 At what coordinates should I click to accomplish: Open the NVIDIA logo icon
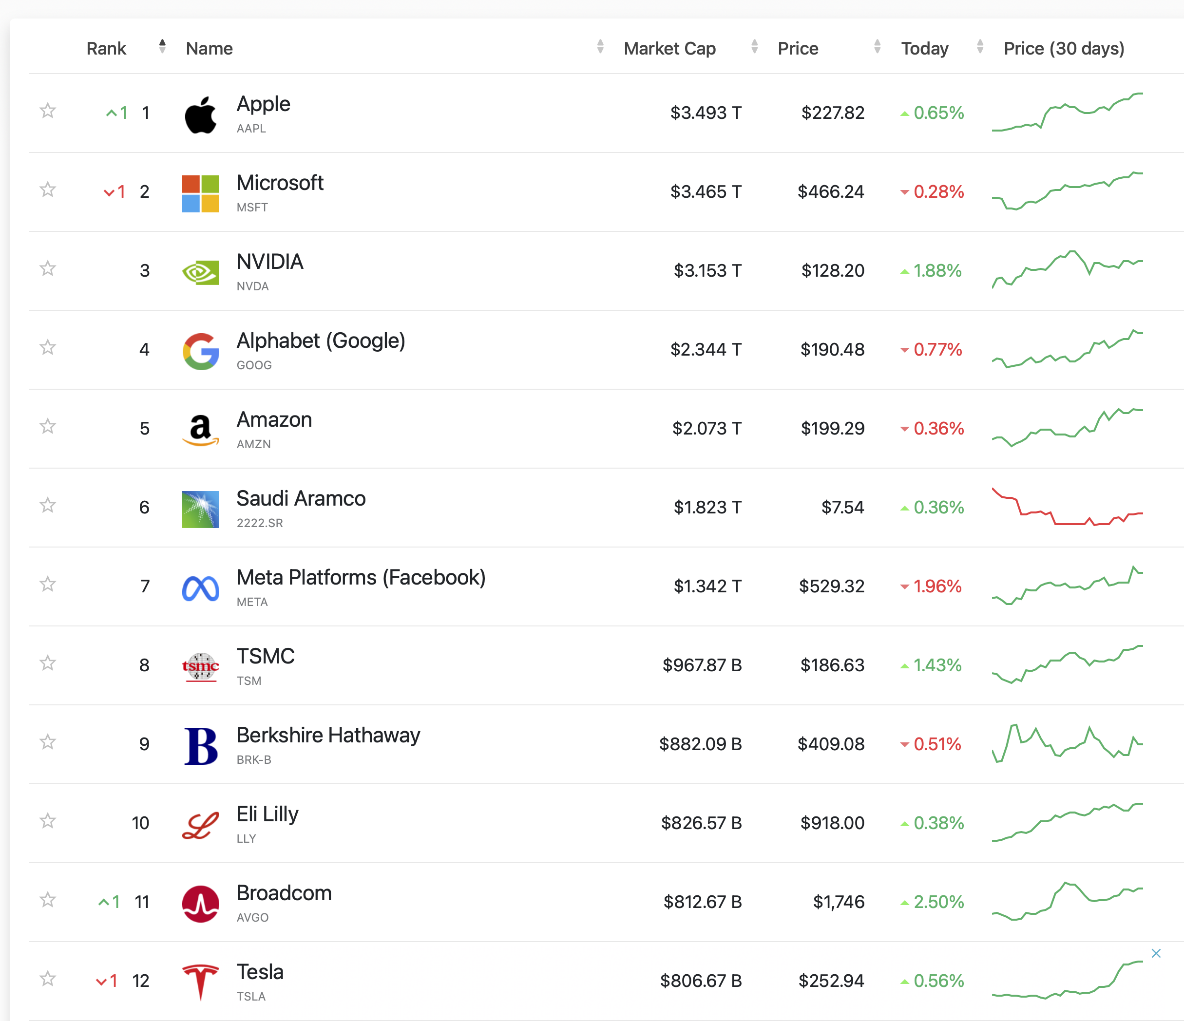click(x=201, y=272)
